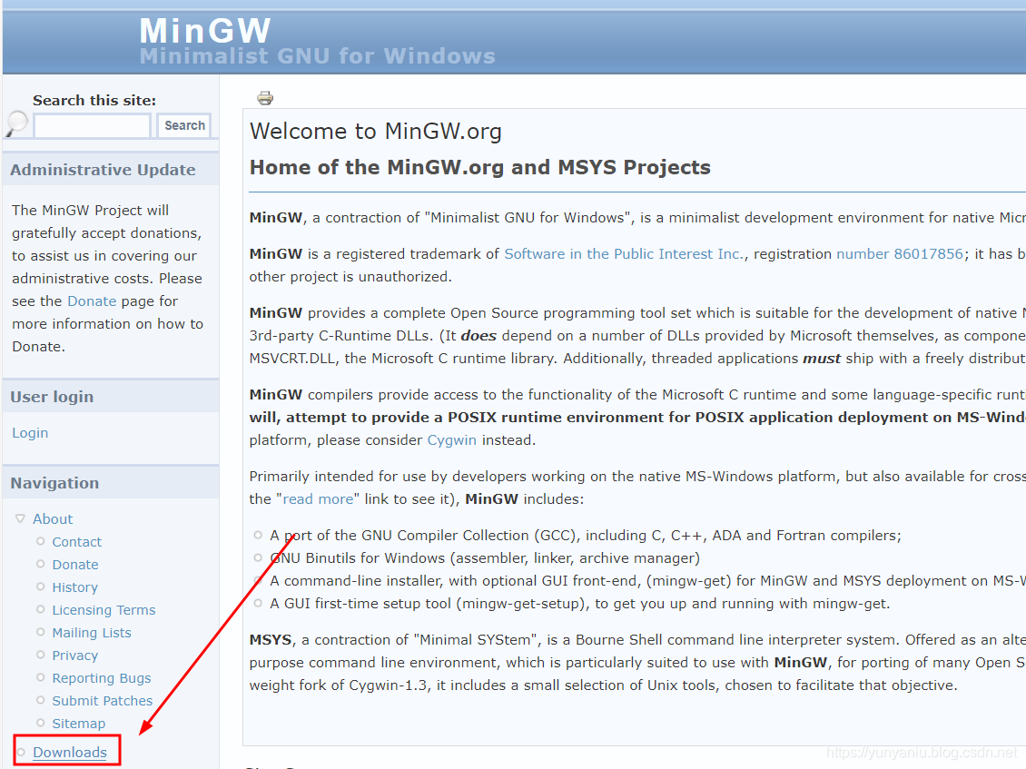Click 'Home of the MinGW.org and MSYS Projects' heading

(x=480, y=168)
